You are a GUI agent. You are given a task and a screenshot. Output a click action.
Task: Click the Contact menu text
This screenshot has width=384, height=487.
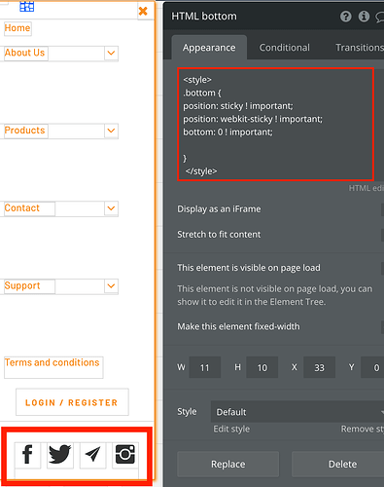click(21, 207)
